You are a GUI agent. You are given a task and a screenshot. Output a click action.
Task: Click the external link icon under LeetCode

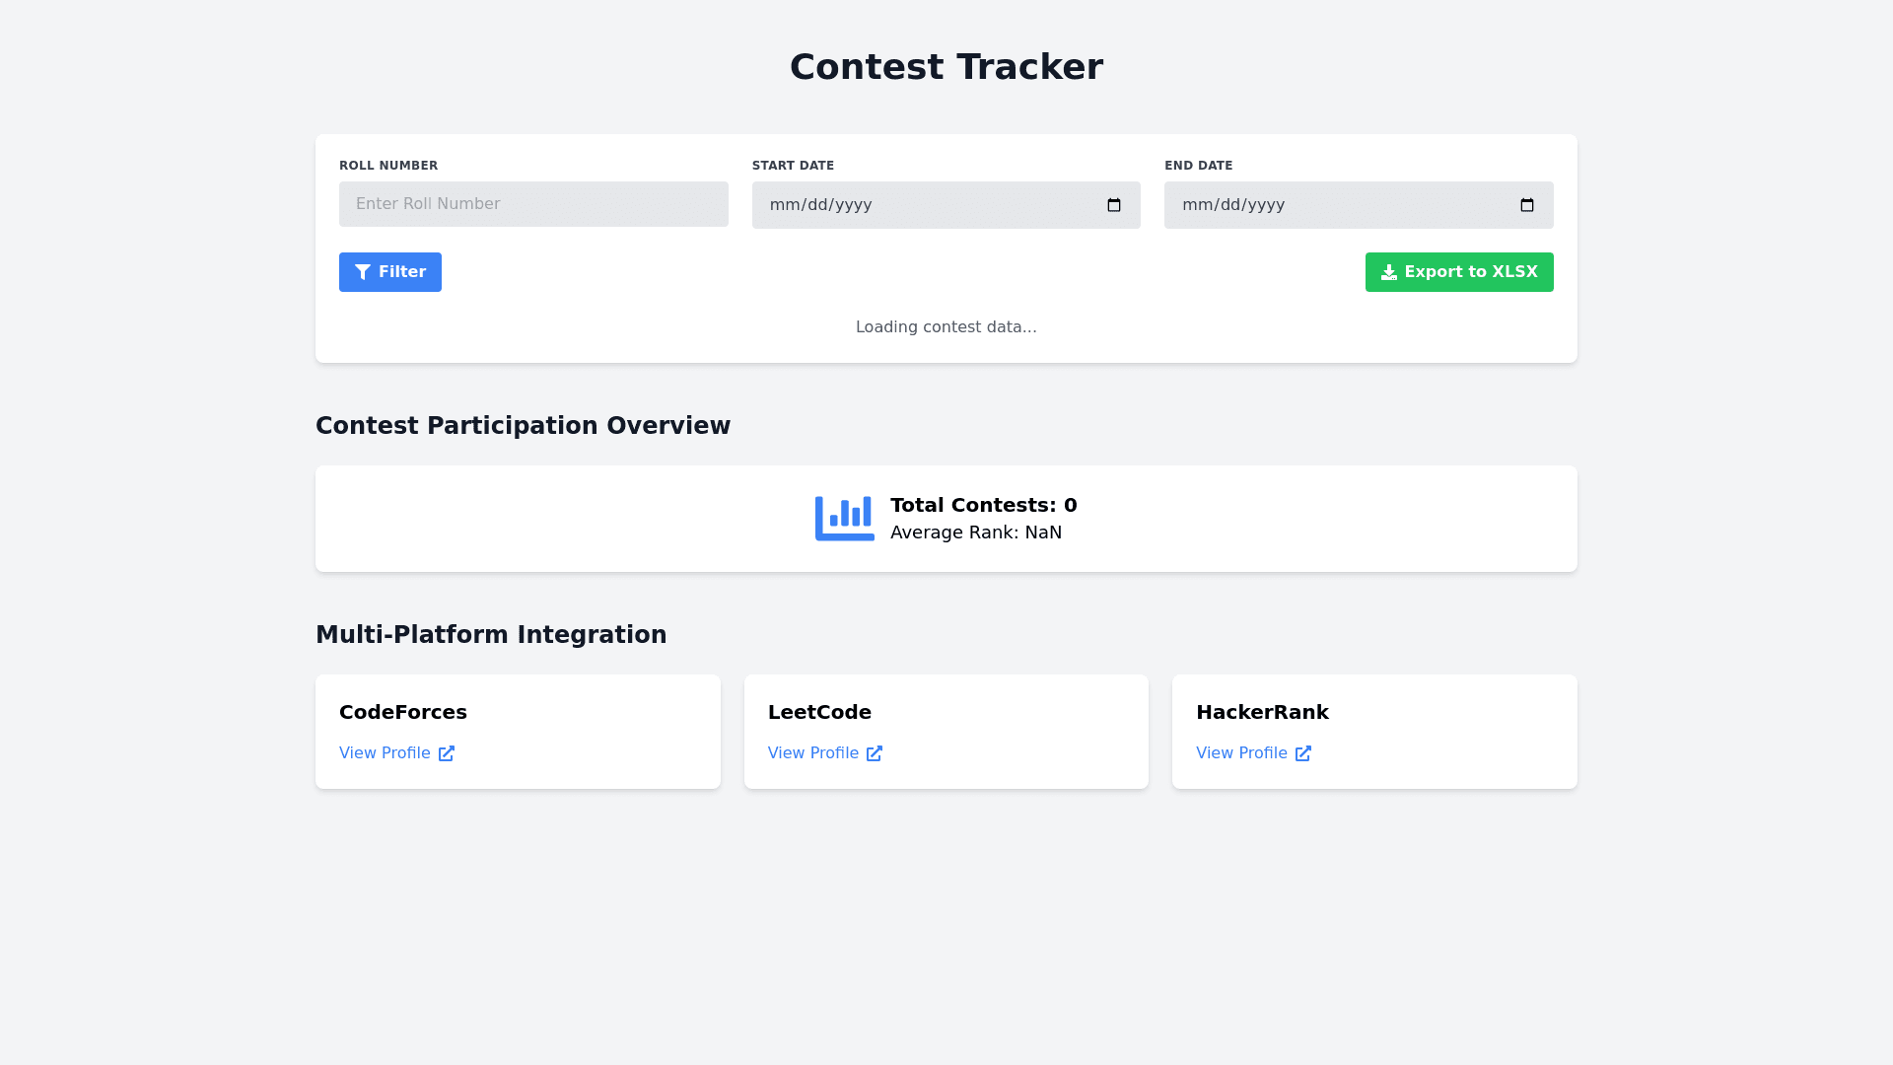click(875, 753)
